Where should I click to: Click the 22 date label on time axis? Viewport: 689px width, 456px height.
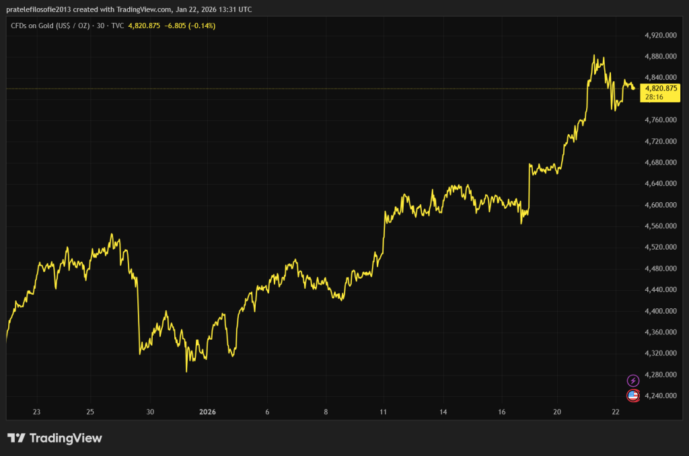[x=615, y=412]
